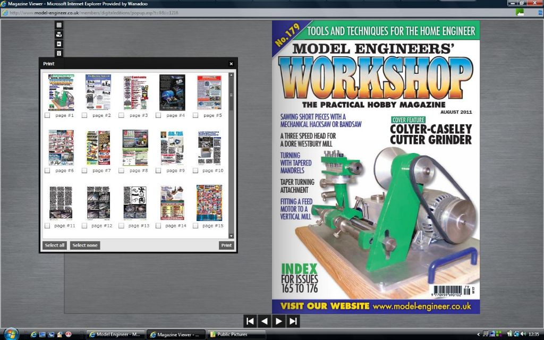The width and height of the screenshot is (544, 340).
Task: Click the page #1 cover thumbnail
Action: (x=62, y=92)
